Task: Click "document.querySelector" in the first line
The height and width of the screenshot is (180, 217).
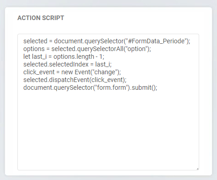Action: point(89,41)
